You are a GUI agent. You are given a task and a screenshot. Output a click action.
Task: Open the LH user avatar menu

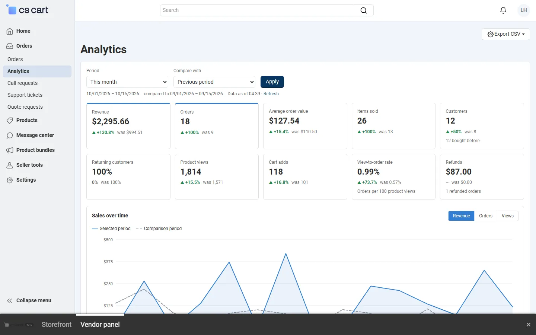pos(524,10)
